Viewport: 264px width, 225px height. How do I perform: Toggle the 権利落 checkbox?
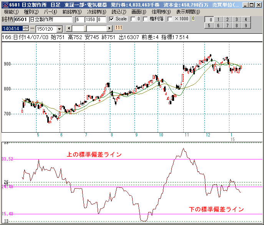pyautogui.click(x=145, y=19)
